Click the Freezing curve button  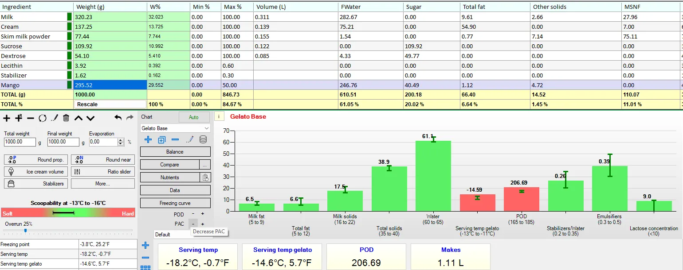point(175,203)
